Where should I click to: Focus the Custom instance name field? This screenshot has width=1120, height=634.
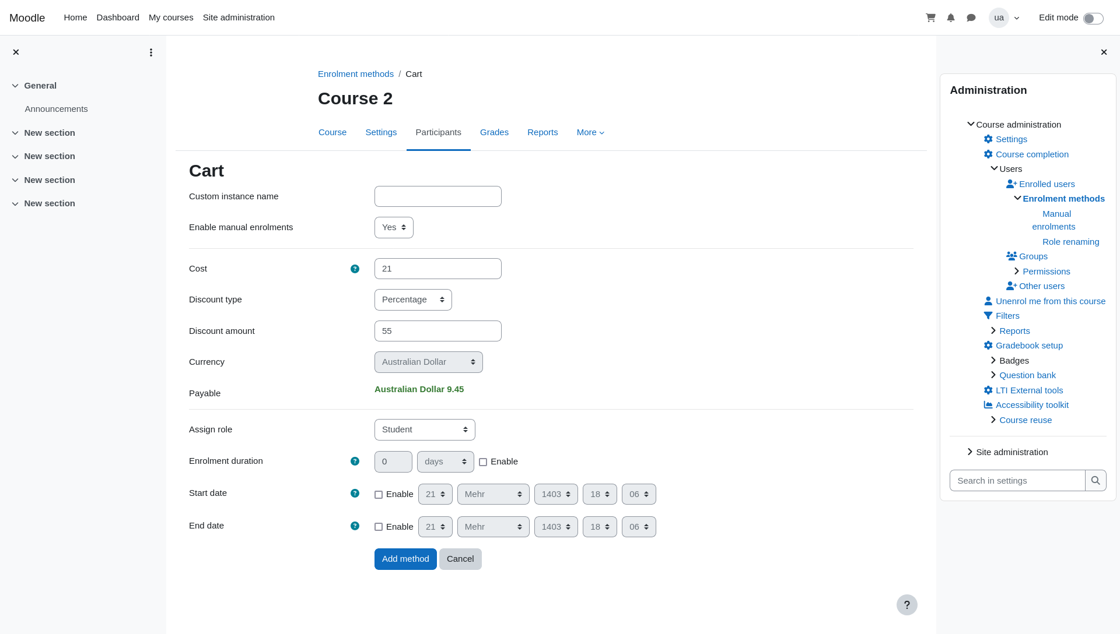(438, 196)
